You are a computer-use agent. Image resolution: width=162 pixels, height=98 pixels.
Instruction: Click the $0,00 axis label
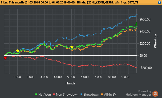(x=143, y=56)
